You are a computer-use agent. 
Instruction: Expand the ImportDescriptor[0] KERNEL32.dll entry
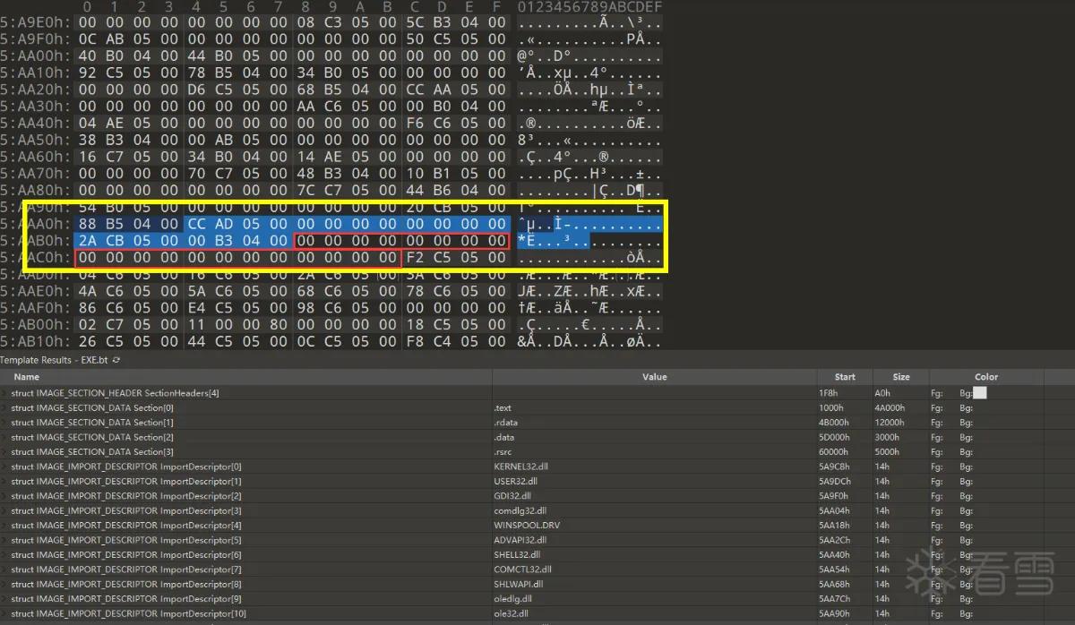pyautogui.click(x=6, y=467)
